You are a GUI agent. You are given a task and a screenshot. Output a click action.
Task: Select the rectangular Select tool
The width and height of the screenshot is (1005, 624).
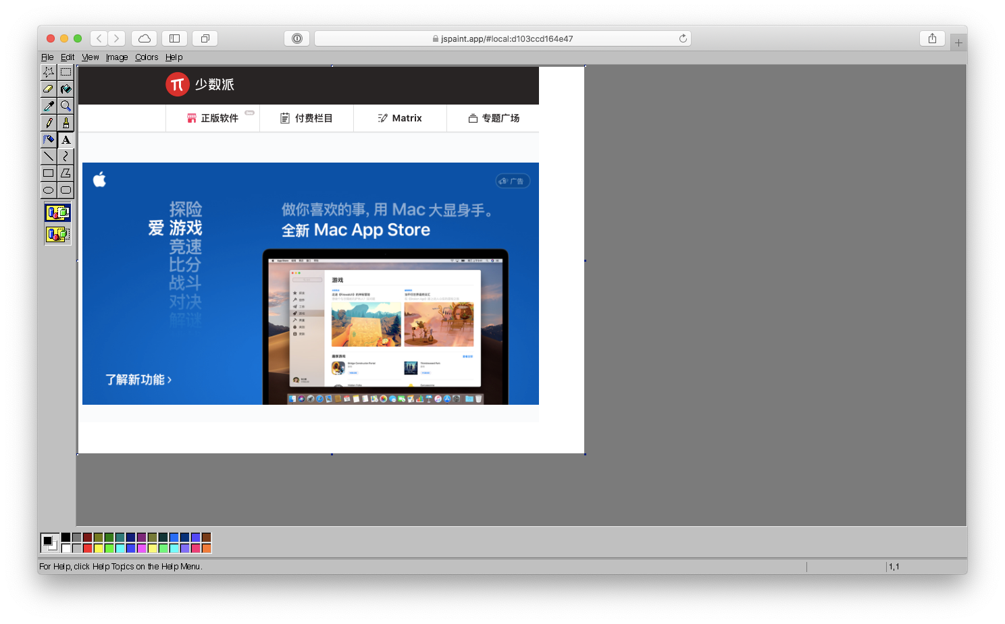coord(66,72)
